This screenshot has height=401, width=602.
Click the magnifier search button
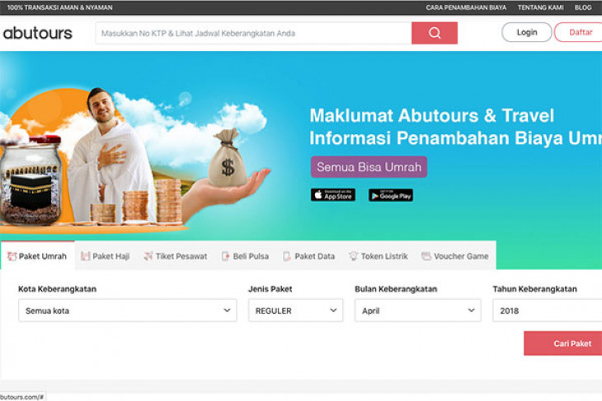[435, 33]
